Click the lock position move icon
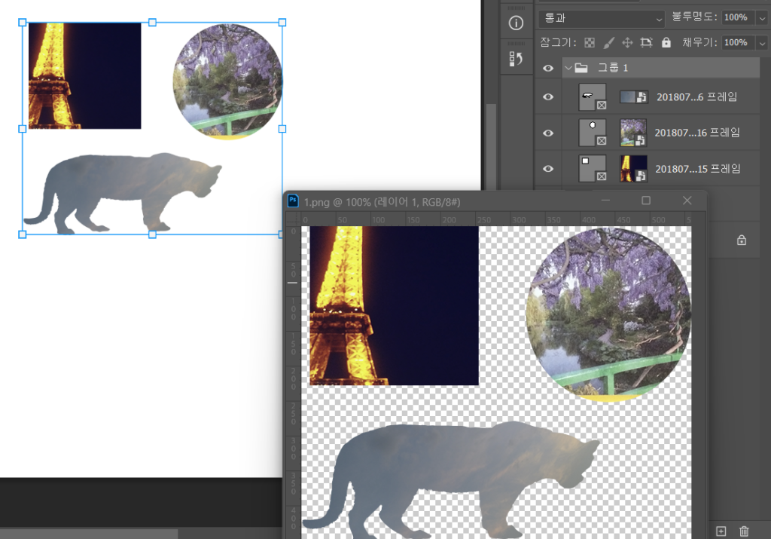The height and width of the screenshot is (539, 771). pyautogui.click(x=627, y=43)
